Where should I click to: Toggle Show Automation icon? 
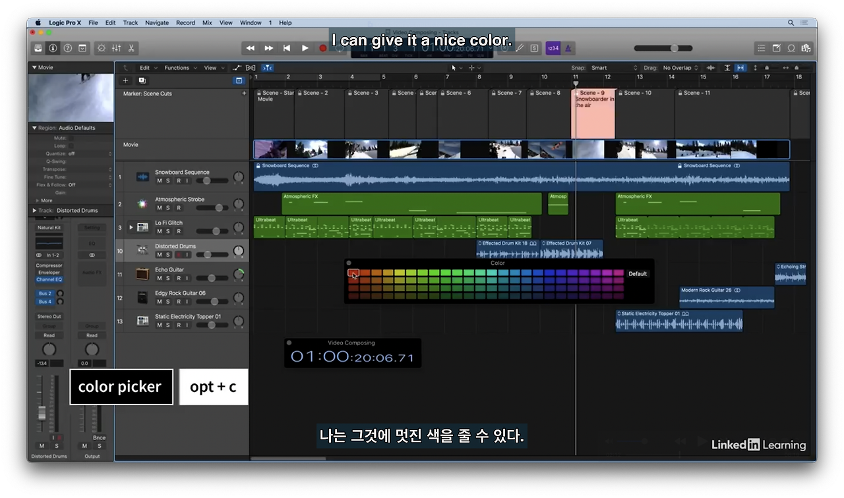pos(237,68)
